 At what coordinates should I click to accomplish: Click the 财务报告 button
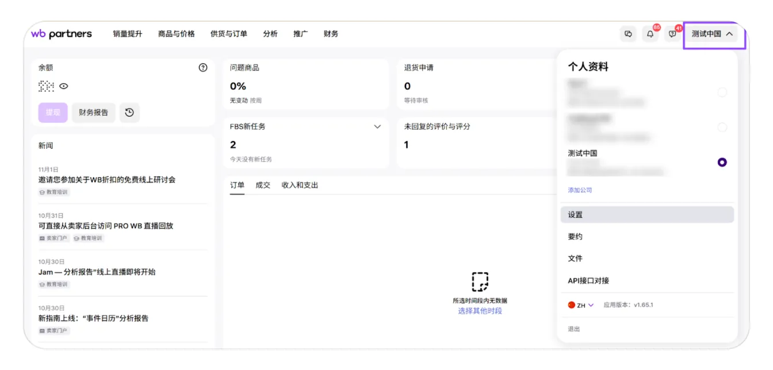click(x=93, y=113)
